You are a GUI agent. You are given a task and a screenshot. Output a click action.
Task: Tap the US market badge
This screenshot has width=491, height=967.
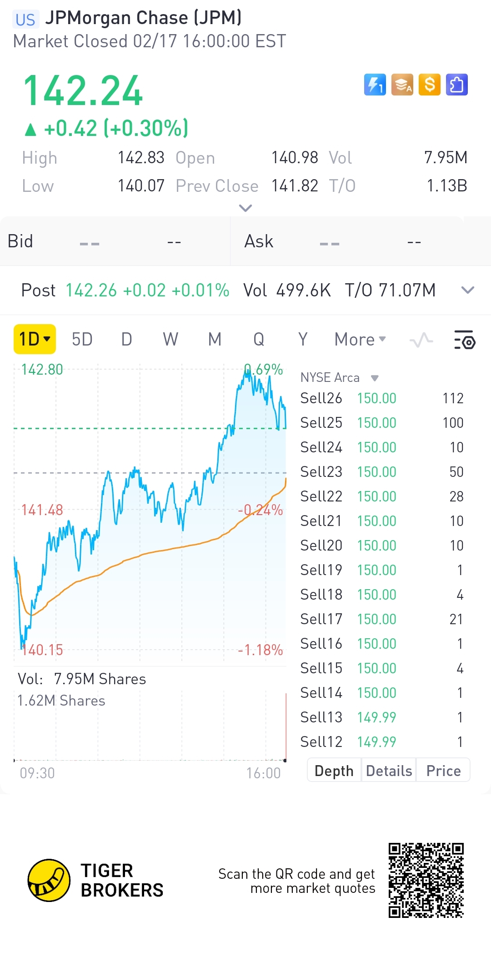coord(25,20)
